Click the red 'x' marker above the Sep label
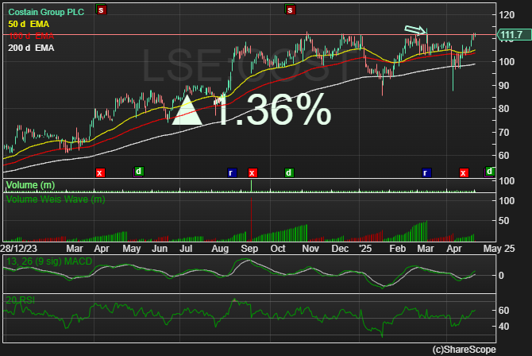The width and height of the screenshot is (532, 356). tap(253, 173)
